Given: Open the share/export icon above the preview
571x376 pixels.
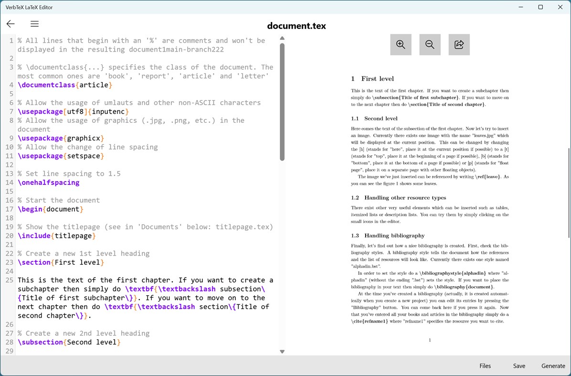Looking at the screenshot, I should [x=459, y=44].
